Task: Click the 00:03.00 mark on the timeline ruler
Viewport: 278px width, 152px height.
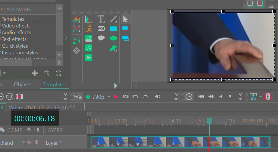Action: [145, 121]
